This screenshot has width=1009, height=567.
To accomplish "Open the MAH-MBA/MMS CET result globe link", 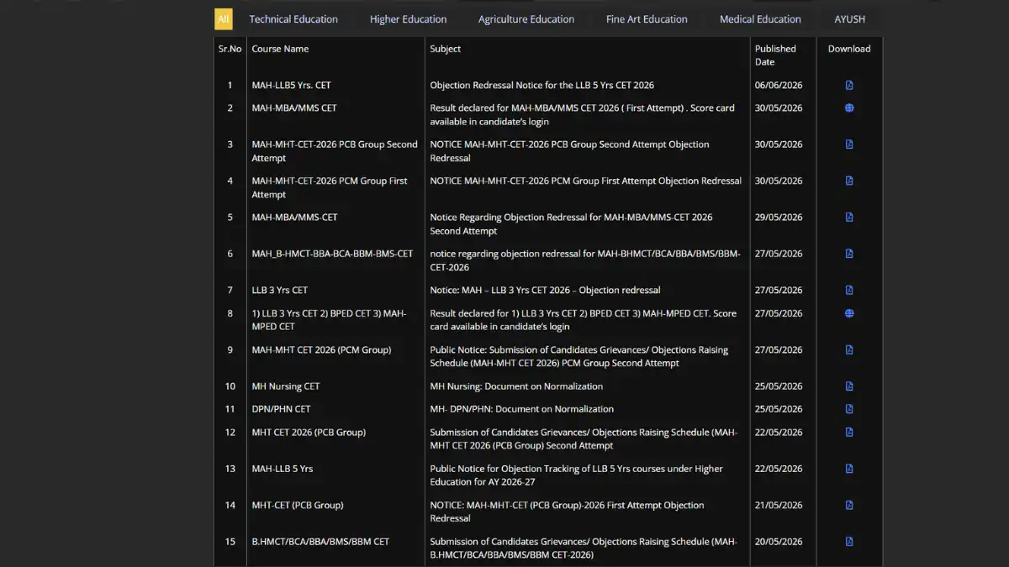I will click(849, 108).
